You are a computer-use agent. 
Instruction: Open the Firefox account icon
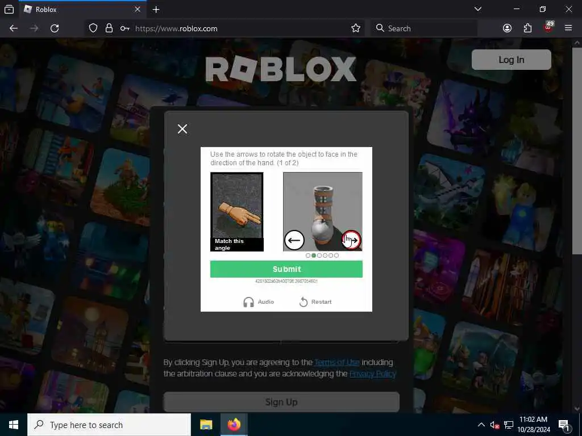[507, 28]
